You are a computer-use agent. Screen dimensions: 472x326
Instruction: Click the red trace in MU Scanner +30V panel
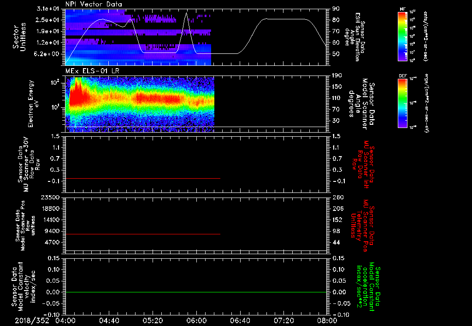[143, 178]
